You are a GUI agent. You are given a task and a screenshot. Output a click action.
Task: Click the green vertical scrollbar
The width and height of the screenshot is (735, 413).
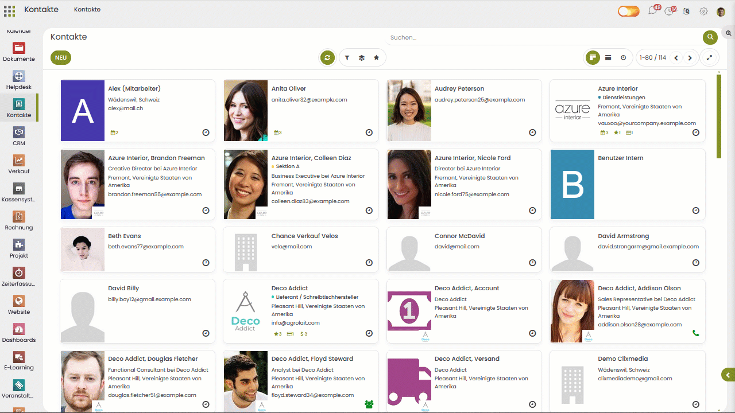tap(718, 115)
